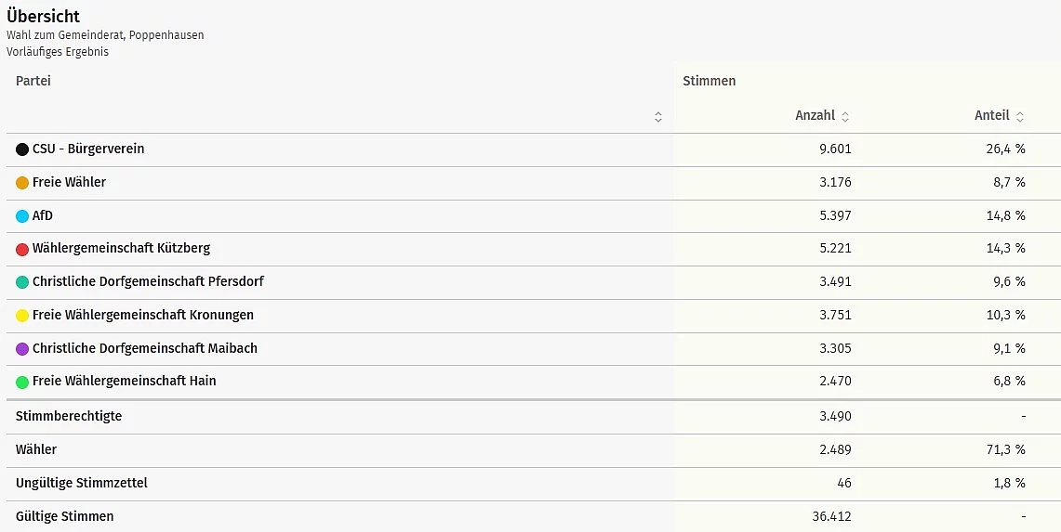Click the Anzahl column header text
Image resolution: width=1061 pixels, height=532 pixels.
coord(815,116)
